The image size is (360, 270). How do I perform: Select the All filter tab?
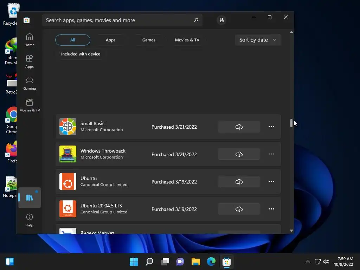coord(73,40)
